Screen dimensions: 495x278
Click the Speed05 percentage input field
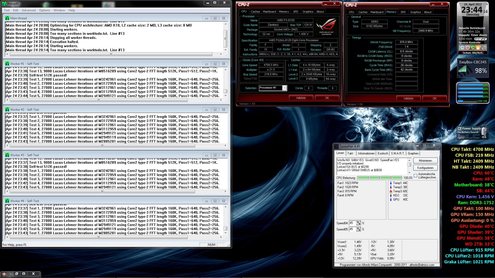tap(353, 229)
